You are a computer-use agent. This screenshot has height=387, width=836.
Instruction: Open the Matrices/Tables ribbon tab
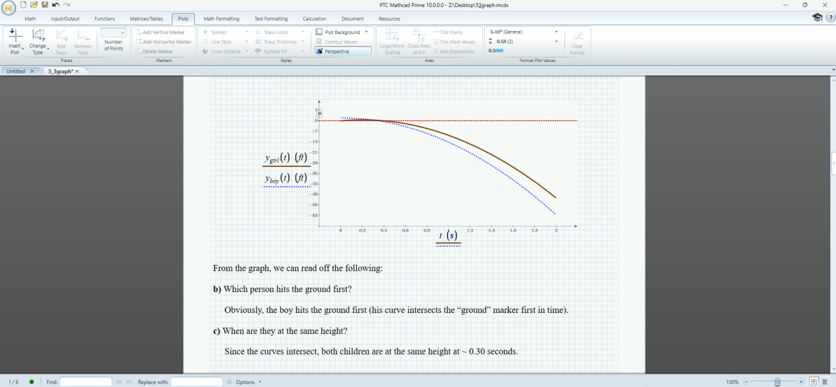tap(147, 19)
